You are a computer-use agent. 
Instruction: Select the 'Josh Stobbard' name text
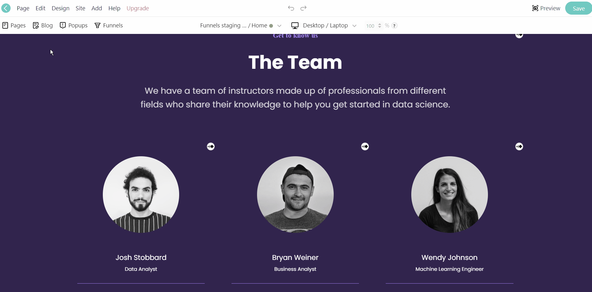coord(141,257)
